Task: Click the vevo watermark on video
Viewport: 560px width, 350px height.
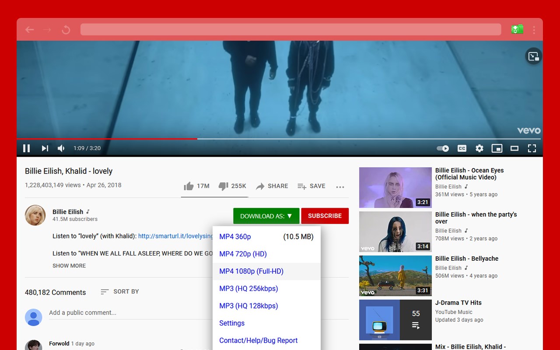Action: click(x=529, y=130)
